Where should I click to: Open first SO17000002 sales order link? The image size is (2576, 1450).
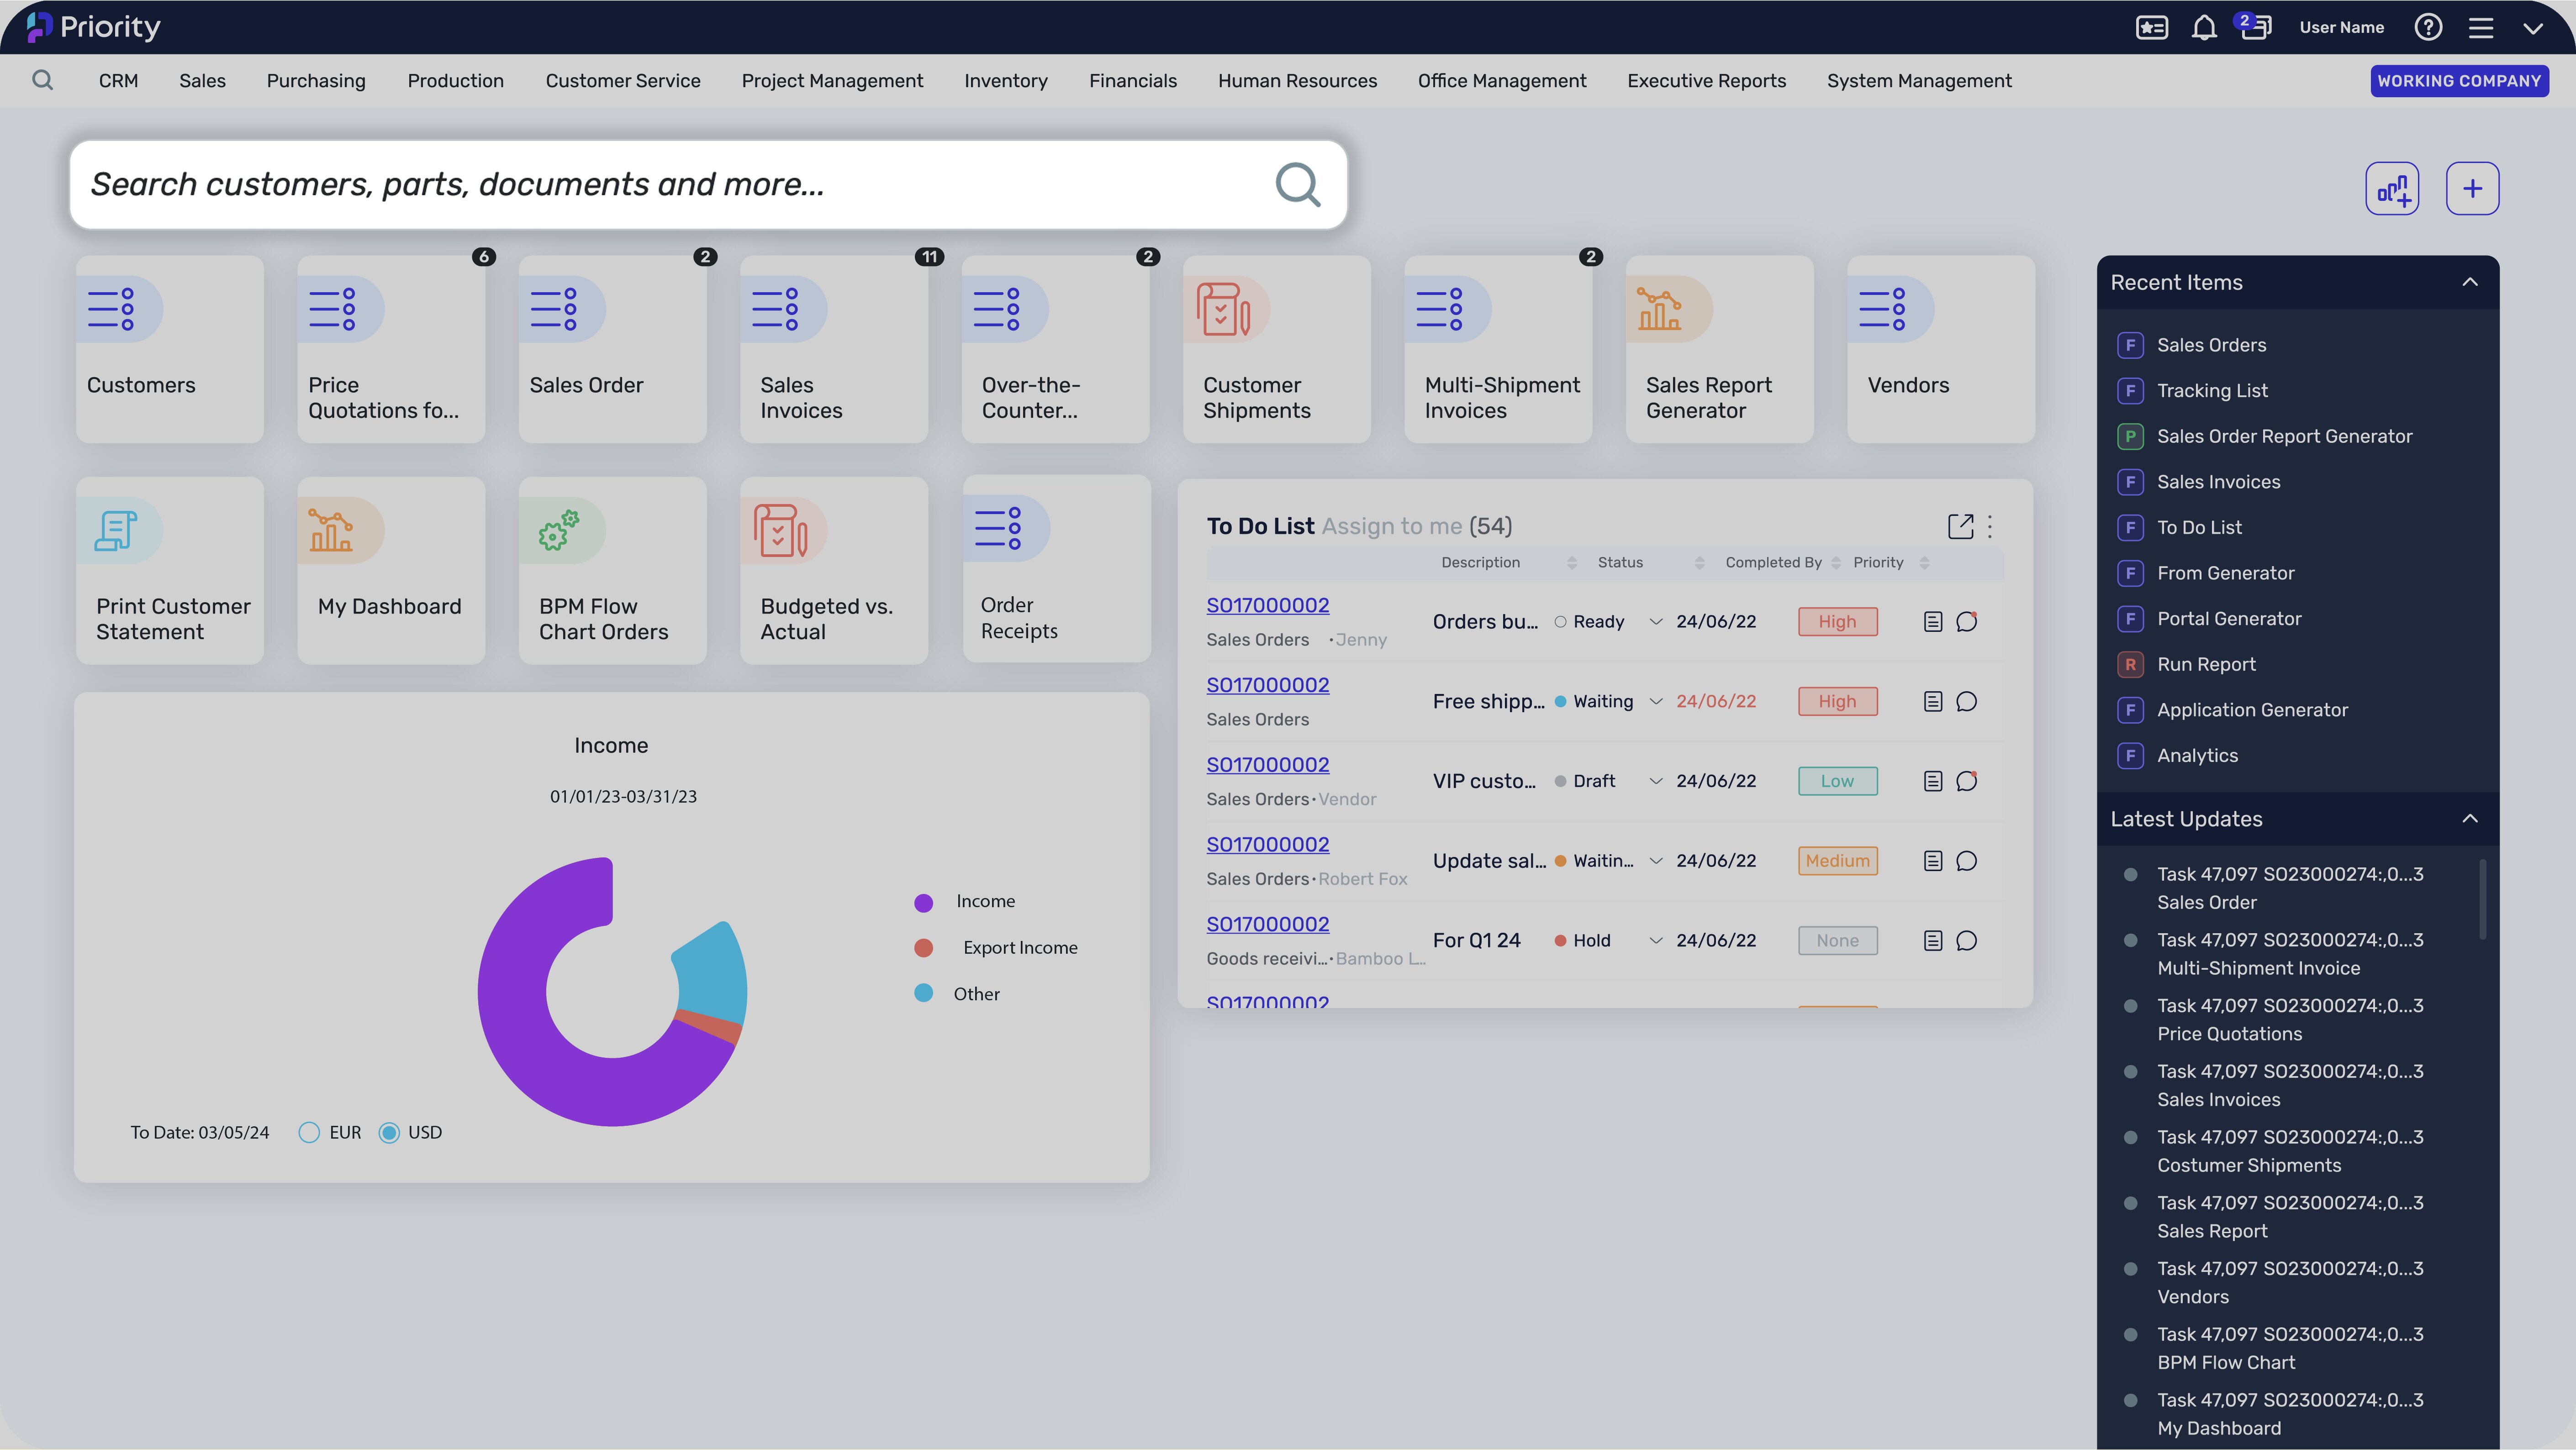pos(1267,605)
